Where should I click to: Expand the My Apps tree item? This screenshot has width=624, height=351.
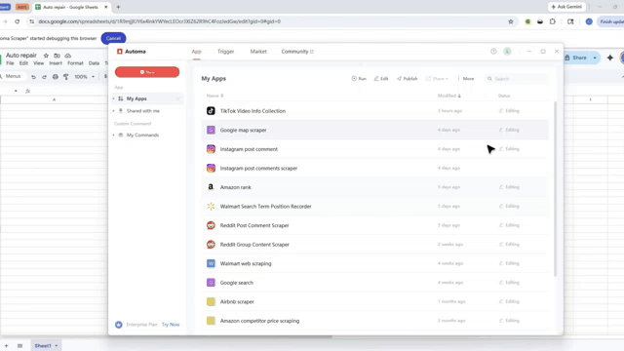coord(113,98)
